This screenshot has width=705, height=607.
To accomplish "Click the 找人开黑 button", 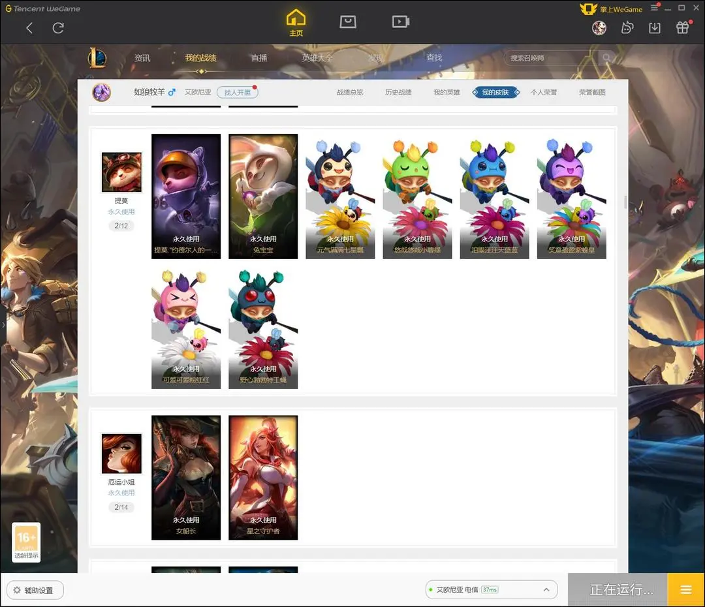I will click(238, 92).
